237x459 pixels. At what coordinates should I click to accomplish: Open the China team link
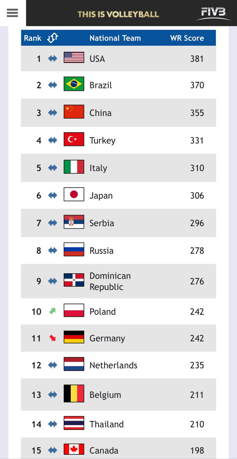(x=100, y=113)
